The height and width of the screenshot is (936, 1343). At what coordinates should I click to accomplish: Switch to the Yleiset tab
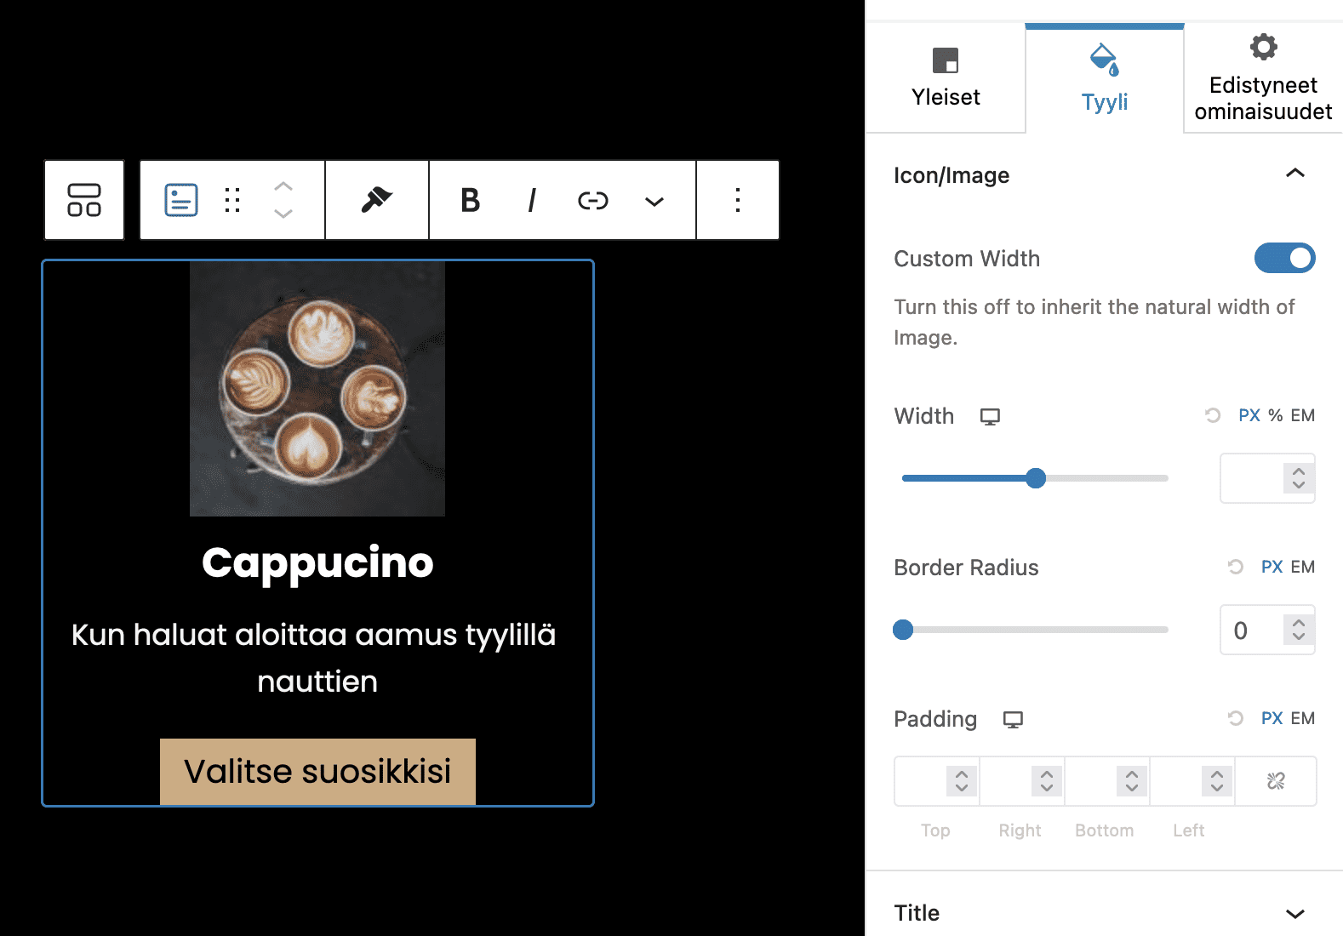pyautogui.click(x=946, y=78)
